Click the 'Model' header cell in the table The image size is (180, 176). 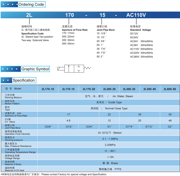(x=19, y=89)
